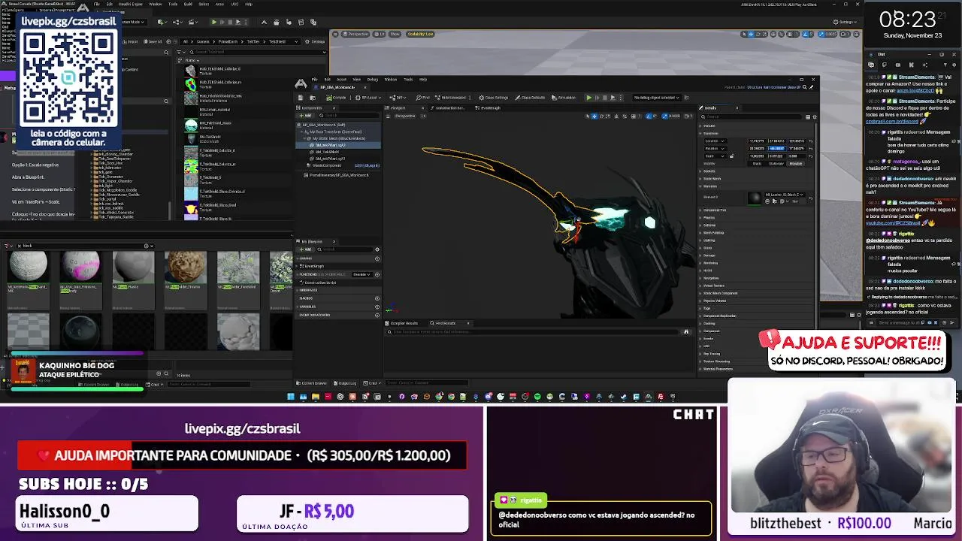The height and width of the screenshot is (541, 962).
Task: Toggle the scale ratio lock icon
Action: click(x=732, y=156)
